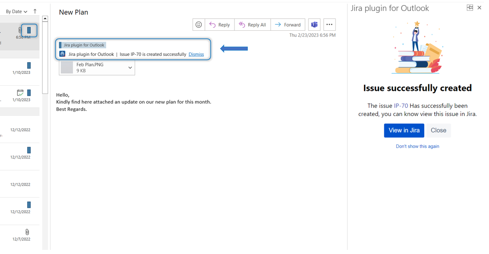This screenshot has height=254, width=489.
Task: Click the paperclip icon on 12/7/2022 email
Action: 27,232
